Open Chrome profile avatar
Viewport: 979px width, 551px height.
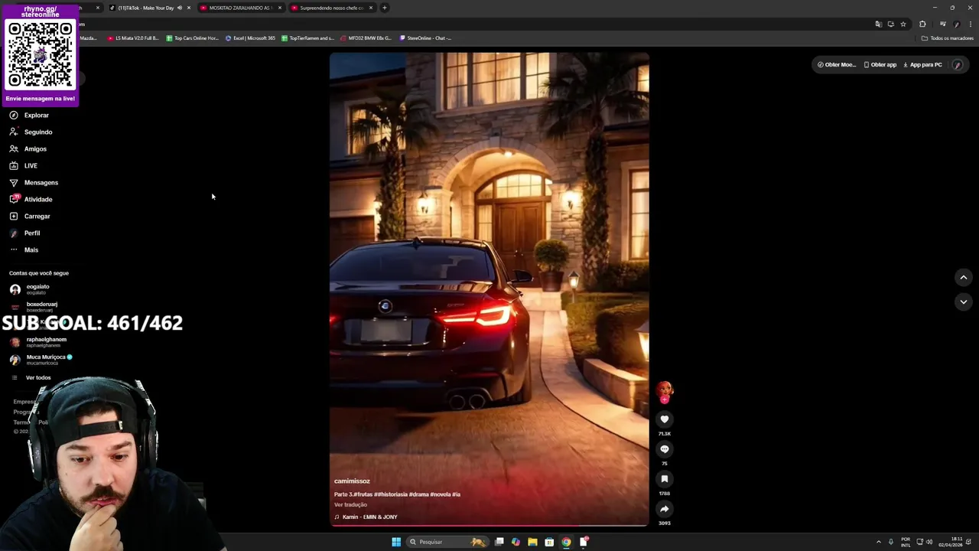957,24
